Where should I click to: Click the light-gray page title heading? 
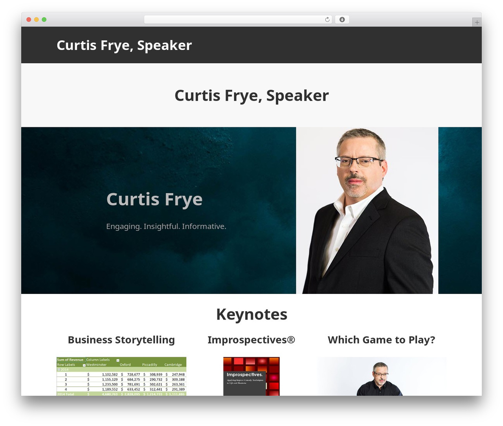[x=251, y=95]
